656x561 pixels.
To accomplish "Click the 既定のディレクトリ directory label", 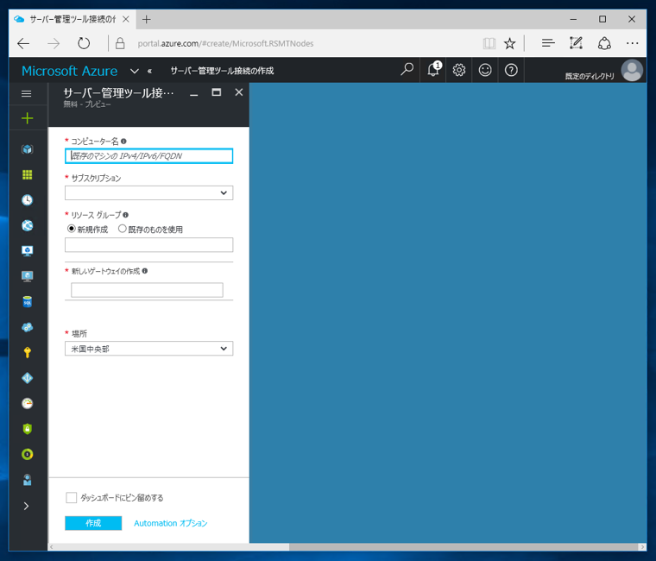I will pyautogui.click(x=590, y=76).
